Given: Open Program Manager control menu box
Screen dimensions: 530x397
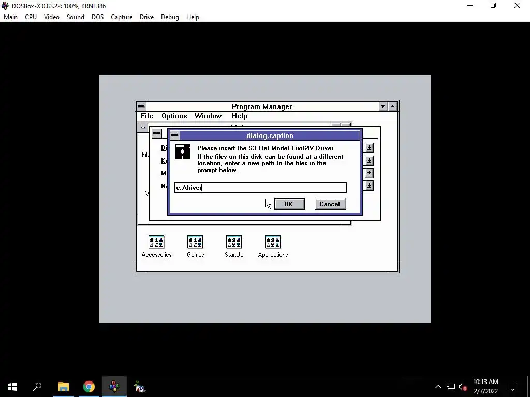Looking at the screenshot, I should tap(141, 106).
